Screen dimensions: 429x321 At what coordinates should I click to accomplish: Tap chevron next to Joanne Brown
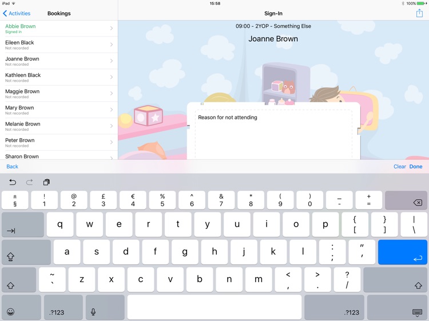[x=112, y=61]
